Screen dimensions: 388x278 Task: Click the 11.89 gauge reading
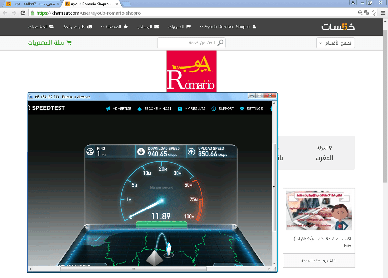[161, 216]
